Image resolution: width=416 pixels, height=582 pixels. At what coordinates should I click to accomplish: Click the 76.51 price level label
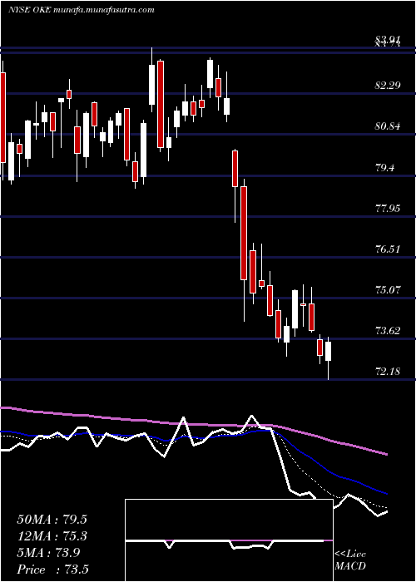click(x=388, y=249)
